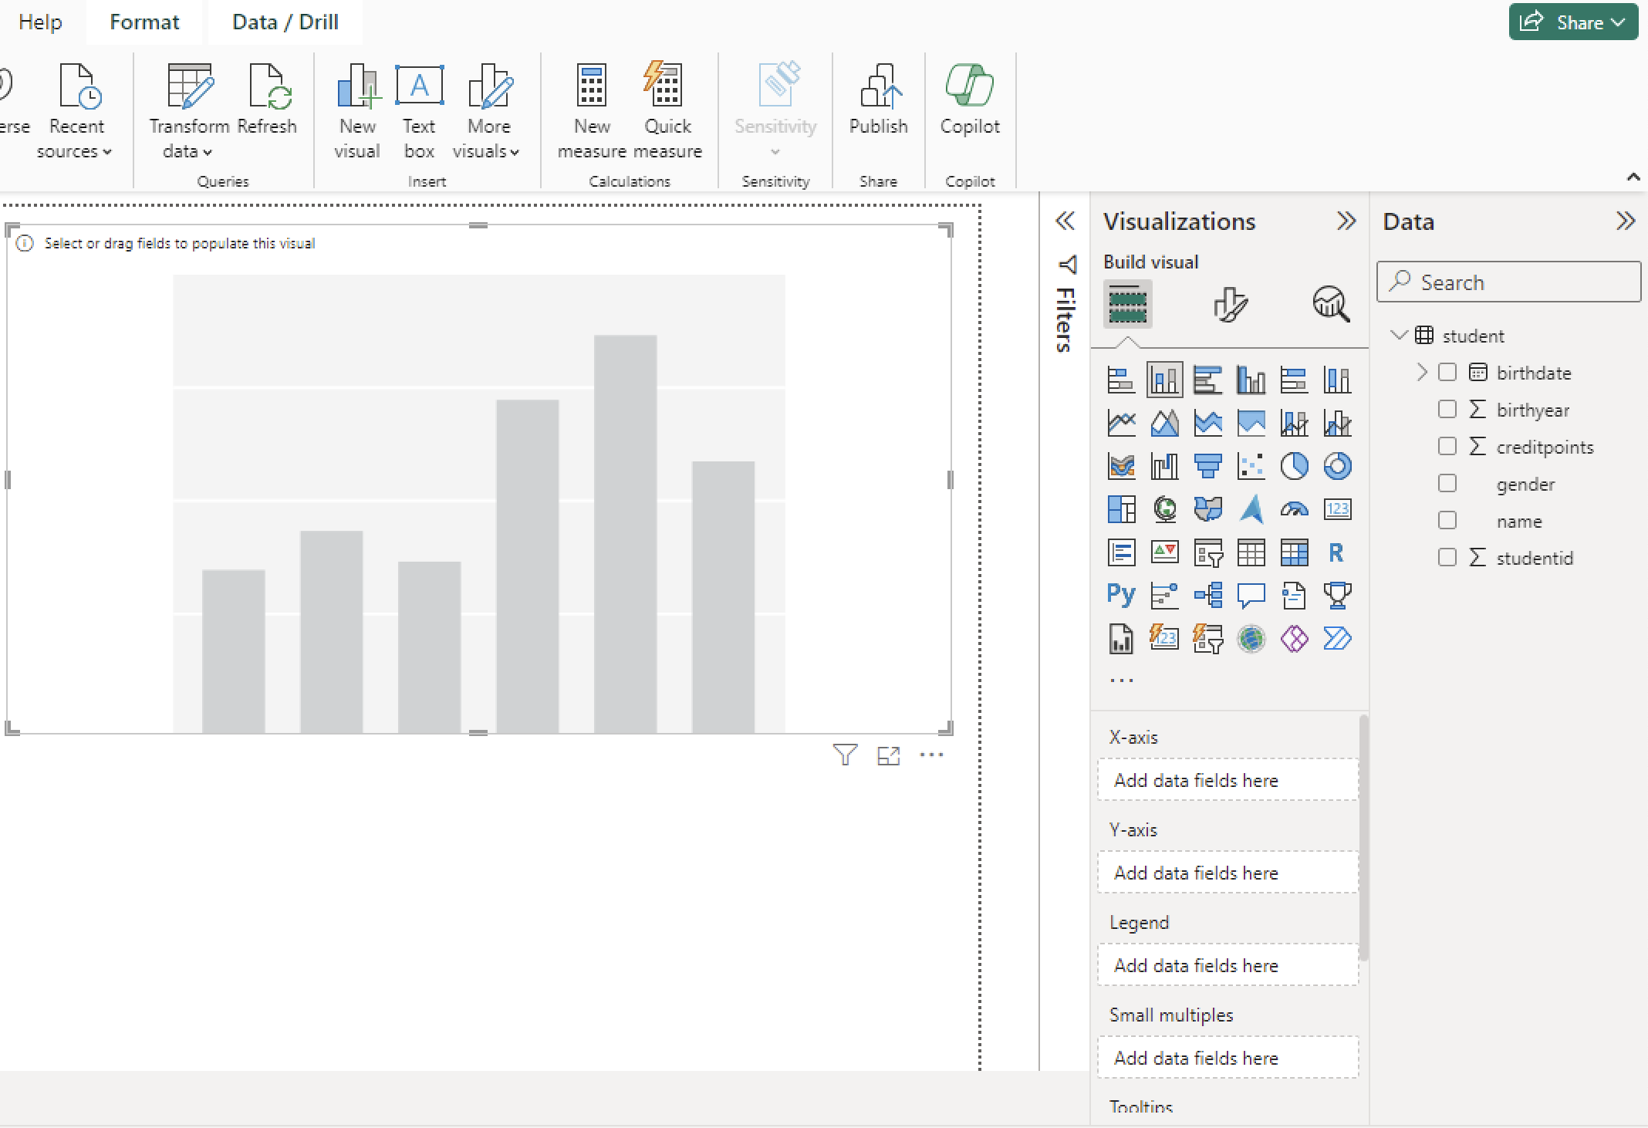This screenshot has height=1128, width=1648.
Task: Open the Format visual pane
Action: [1230, 304]
